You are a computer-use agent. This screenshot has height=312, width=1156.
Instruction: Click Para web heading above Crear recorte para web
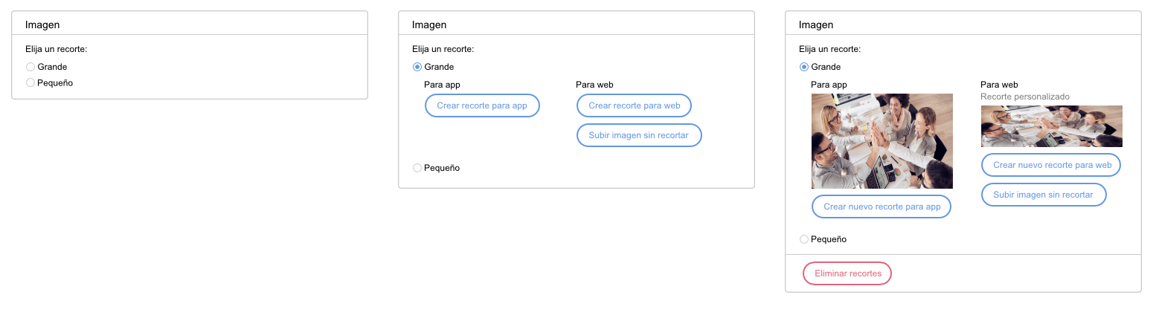point(594,85)
